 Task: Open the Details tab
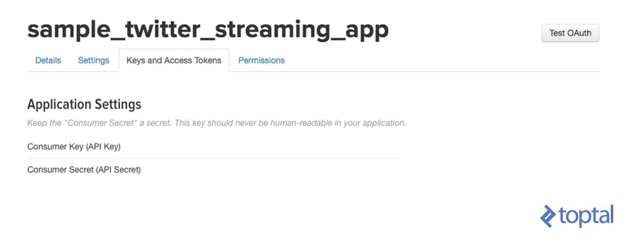48,60
